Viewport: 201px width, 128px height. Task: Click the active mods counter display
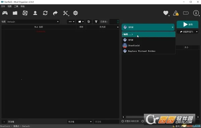tap(114, 22)
